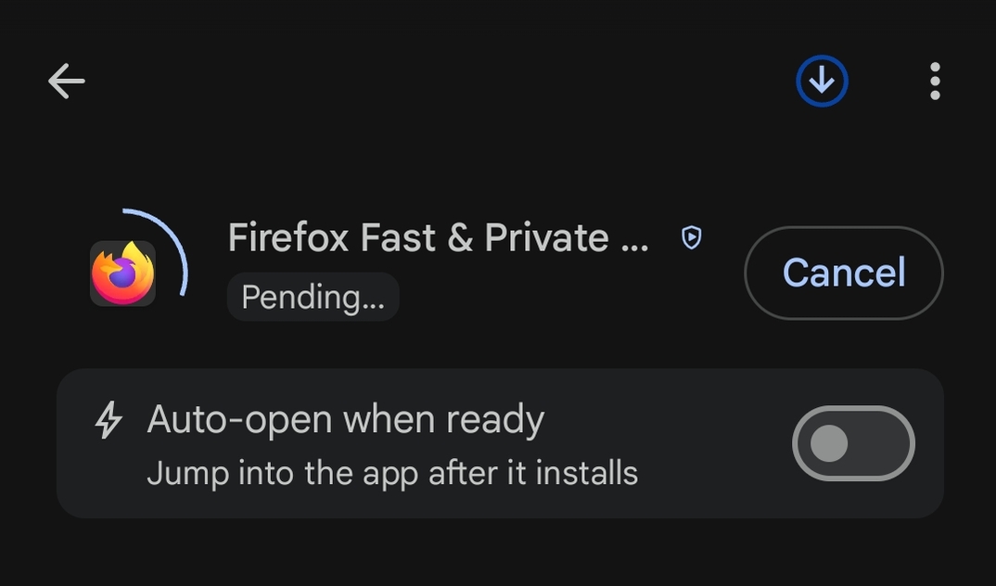Click the Auto-open when ready label
Viewport: 996px width, 586px height.
tap(345, 419)
